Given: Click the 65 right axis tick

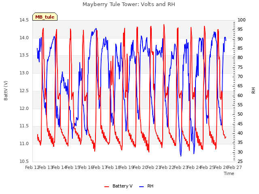Looking at the screenshot, I should [240, 86].
